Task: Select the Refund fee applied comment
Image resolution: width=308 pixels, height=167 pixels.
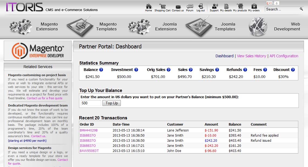Action: coord(265,136)
